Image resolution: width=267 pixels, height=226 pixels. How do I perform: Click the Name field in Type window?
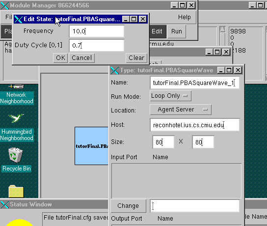coord(195,83)
